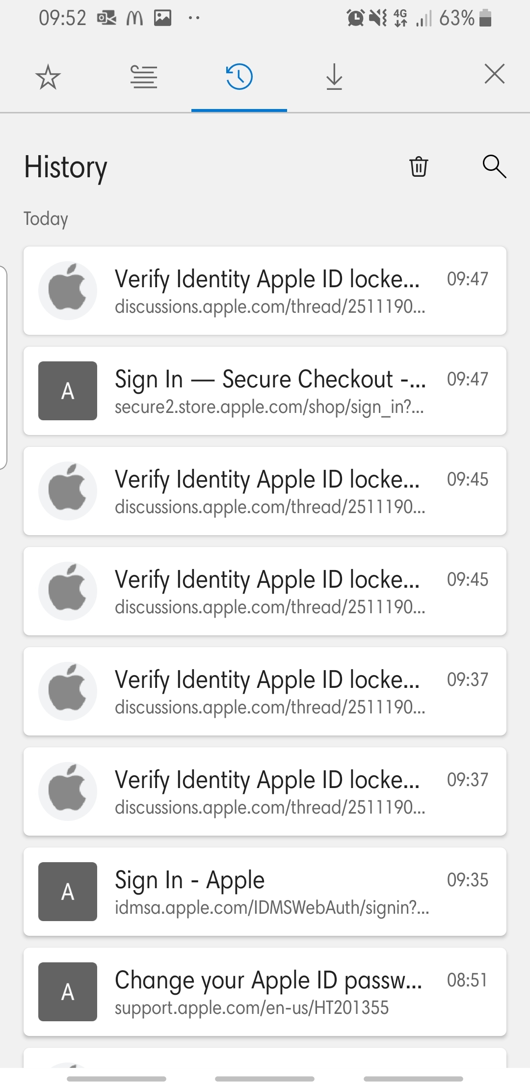530x1090 pixels.
Task: Open second Verify Identity entry at 09:45
Action: click(265, 591)
